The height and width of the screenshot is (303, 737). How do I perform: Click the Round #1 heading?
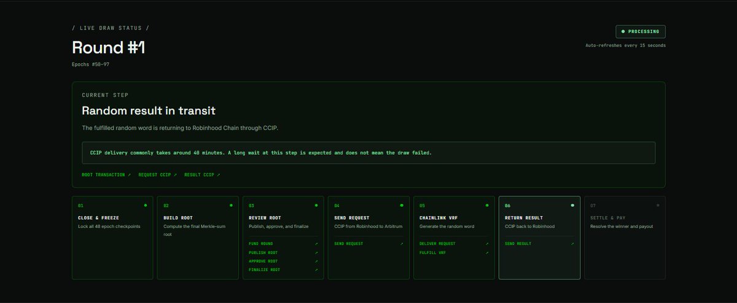click(109, 48)
